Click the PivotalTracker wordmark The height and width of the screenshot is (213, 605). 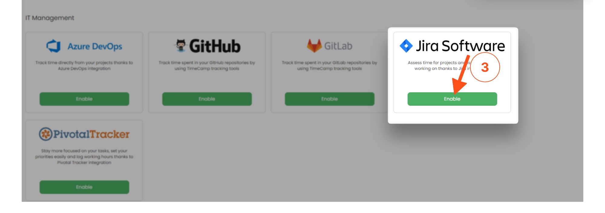[x=91, y=134]
